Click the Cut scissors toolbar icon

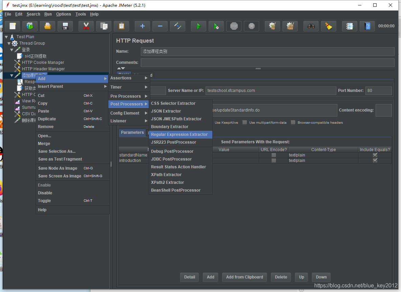pyautogui.click(x=86, y=26)
